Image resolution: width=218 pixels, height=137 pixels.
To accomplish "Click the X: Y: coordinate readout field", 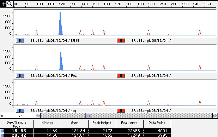I will pos(18,116).
